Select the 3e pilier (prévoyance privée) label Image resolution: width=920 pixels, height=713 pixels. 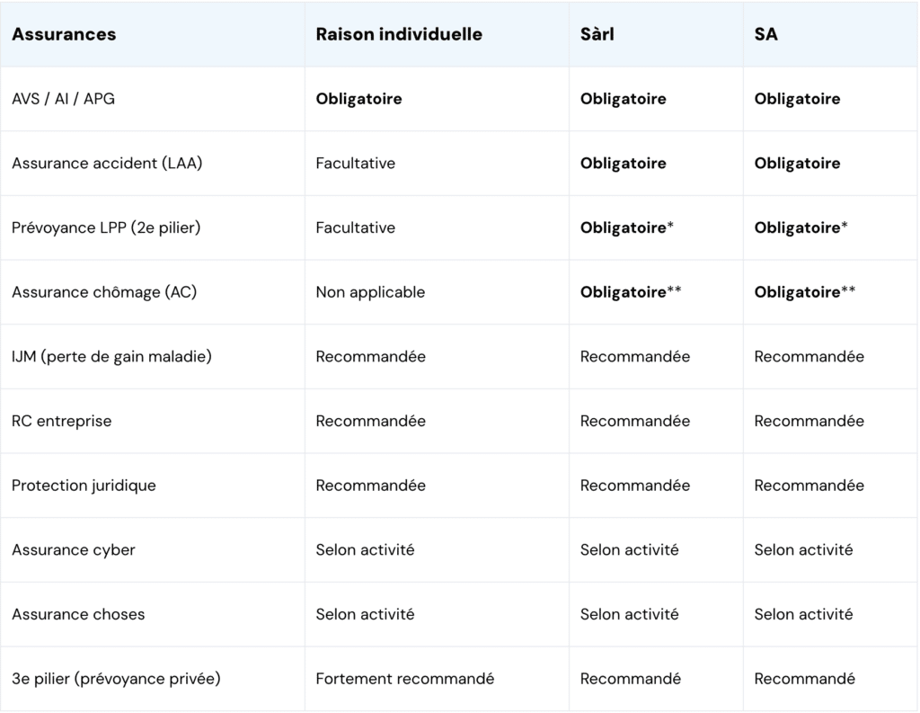click(116, 679)
